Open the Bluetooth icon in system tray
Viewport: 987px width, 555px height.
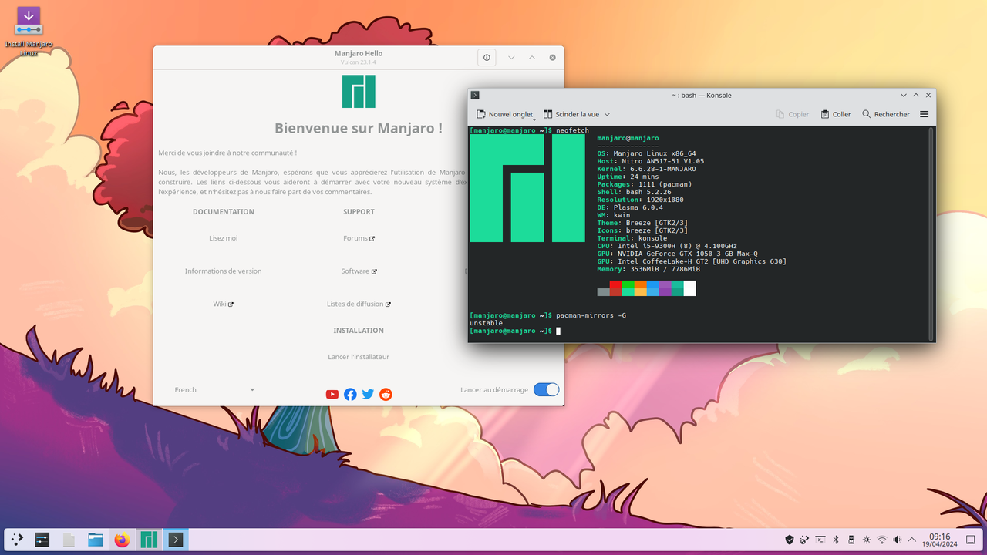836,540
